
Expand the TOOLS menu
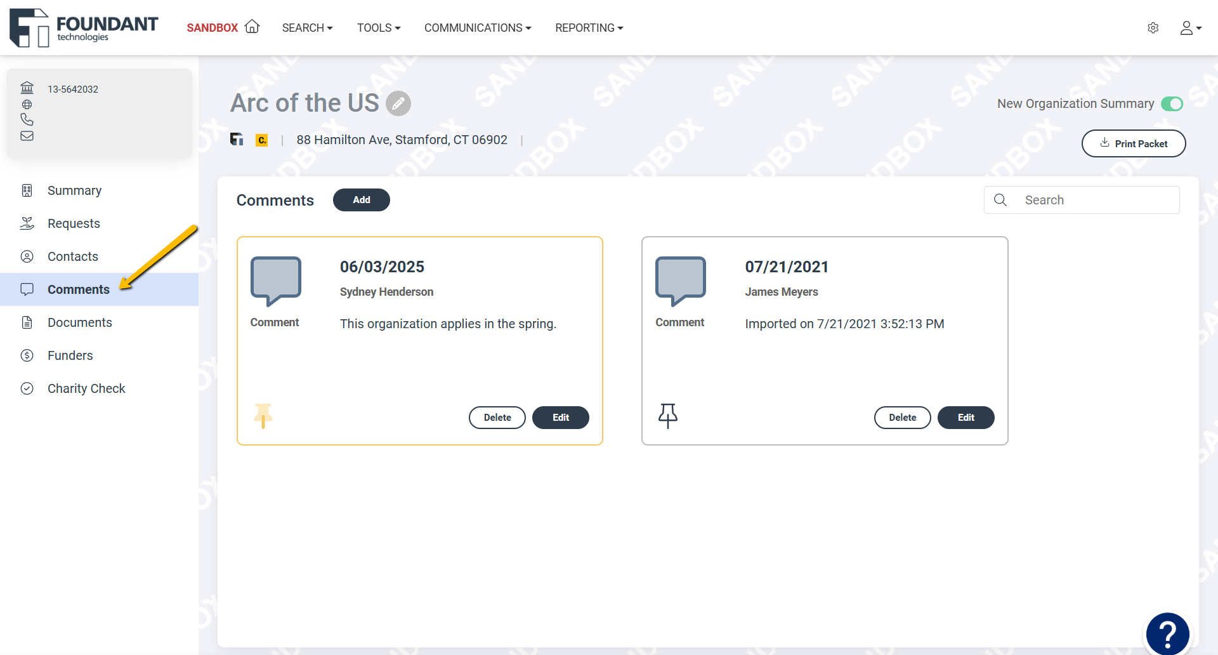tap(379, 28)
